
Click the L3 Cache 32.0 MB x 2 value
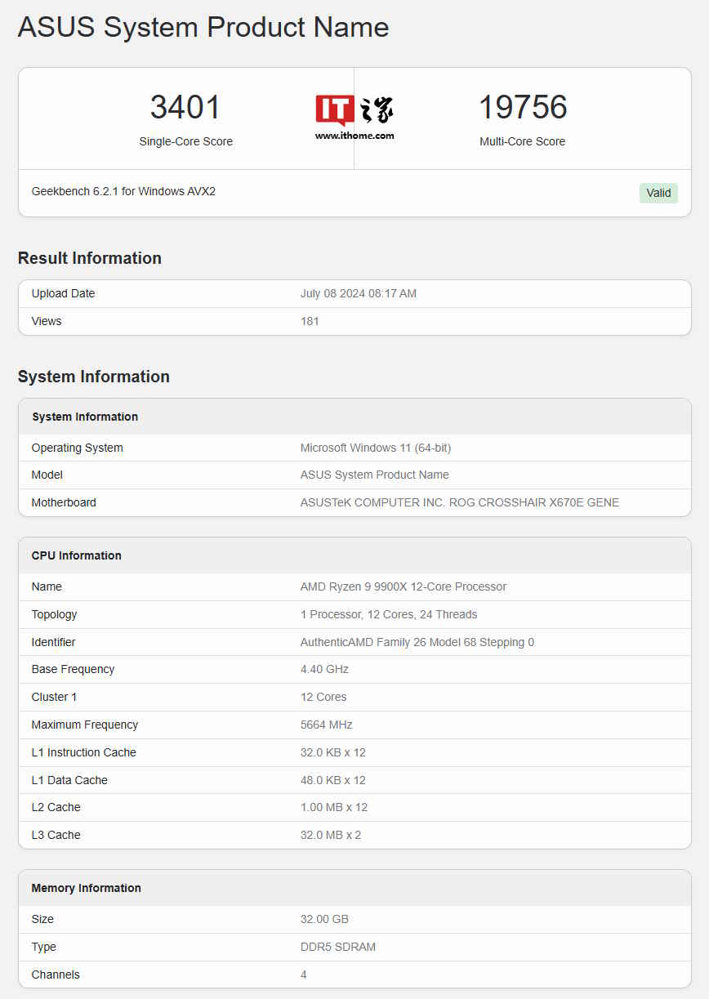pyautogui.click(x=331, y=835)
